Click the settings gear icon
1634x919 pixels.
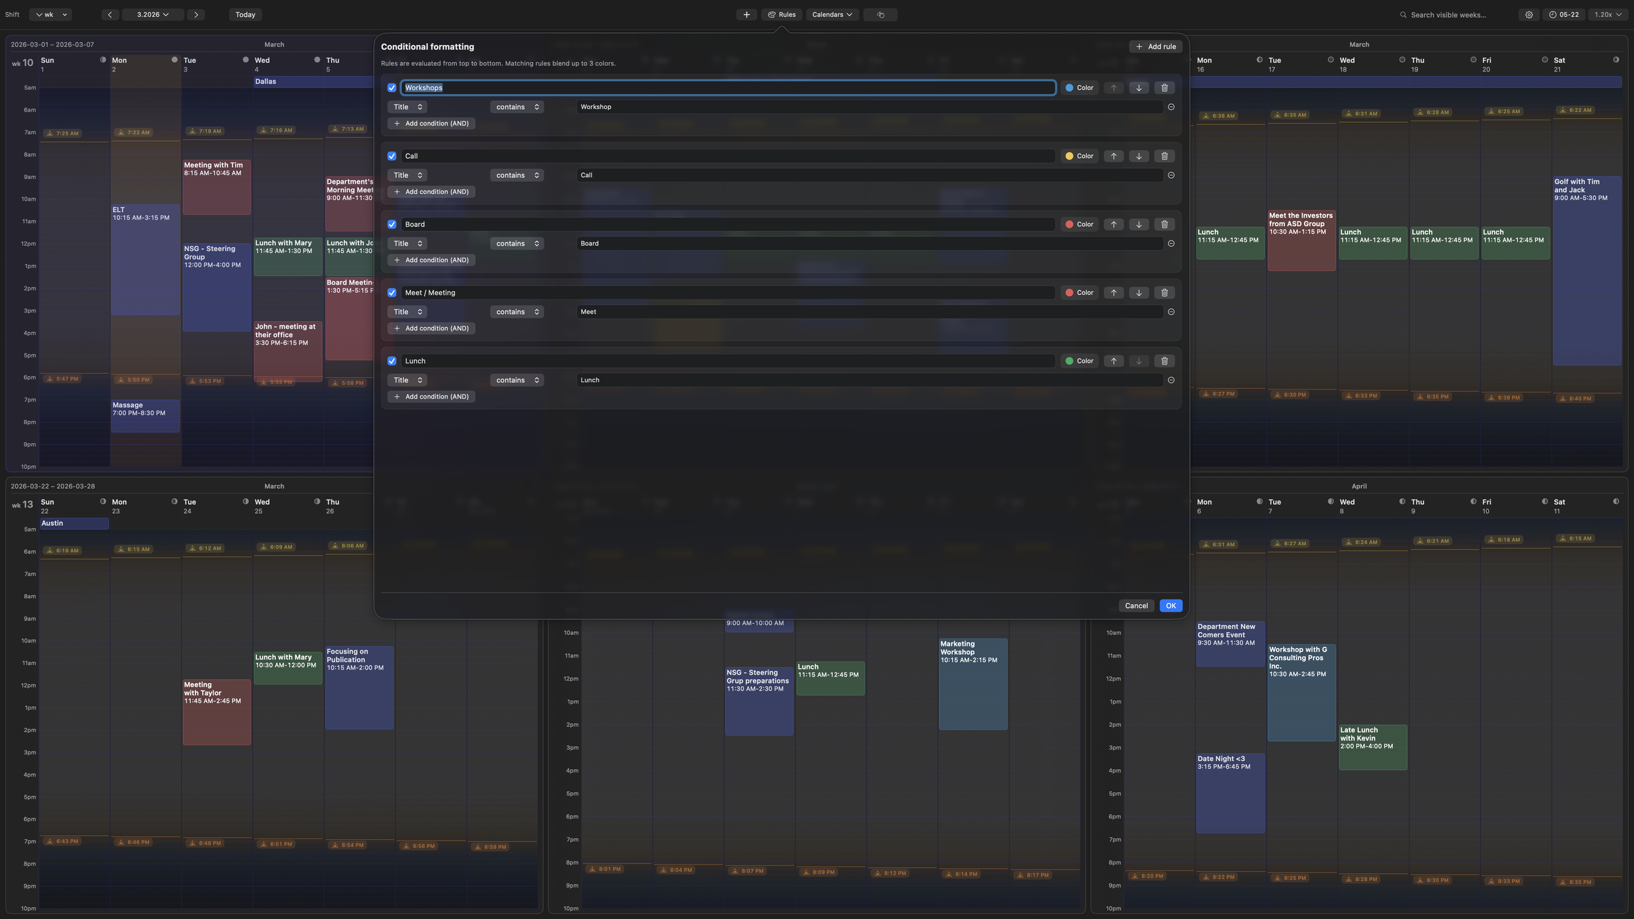(x=1529, y=14)
